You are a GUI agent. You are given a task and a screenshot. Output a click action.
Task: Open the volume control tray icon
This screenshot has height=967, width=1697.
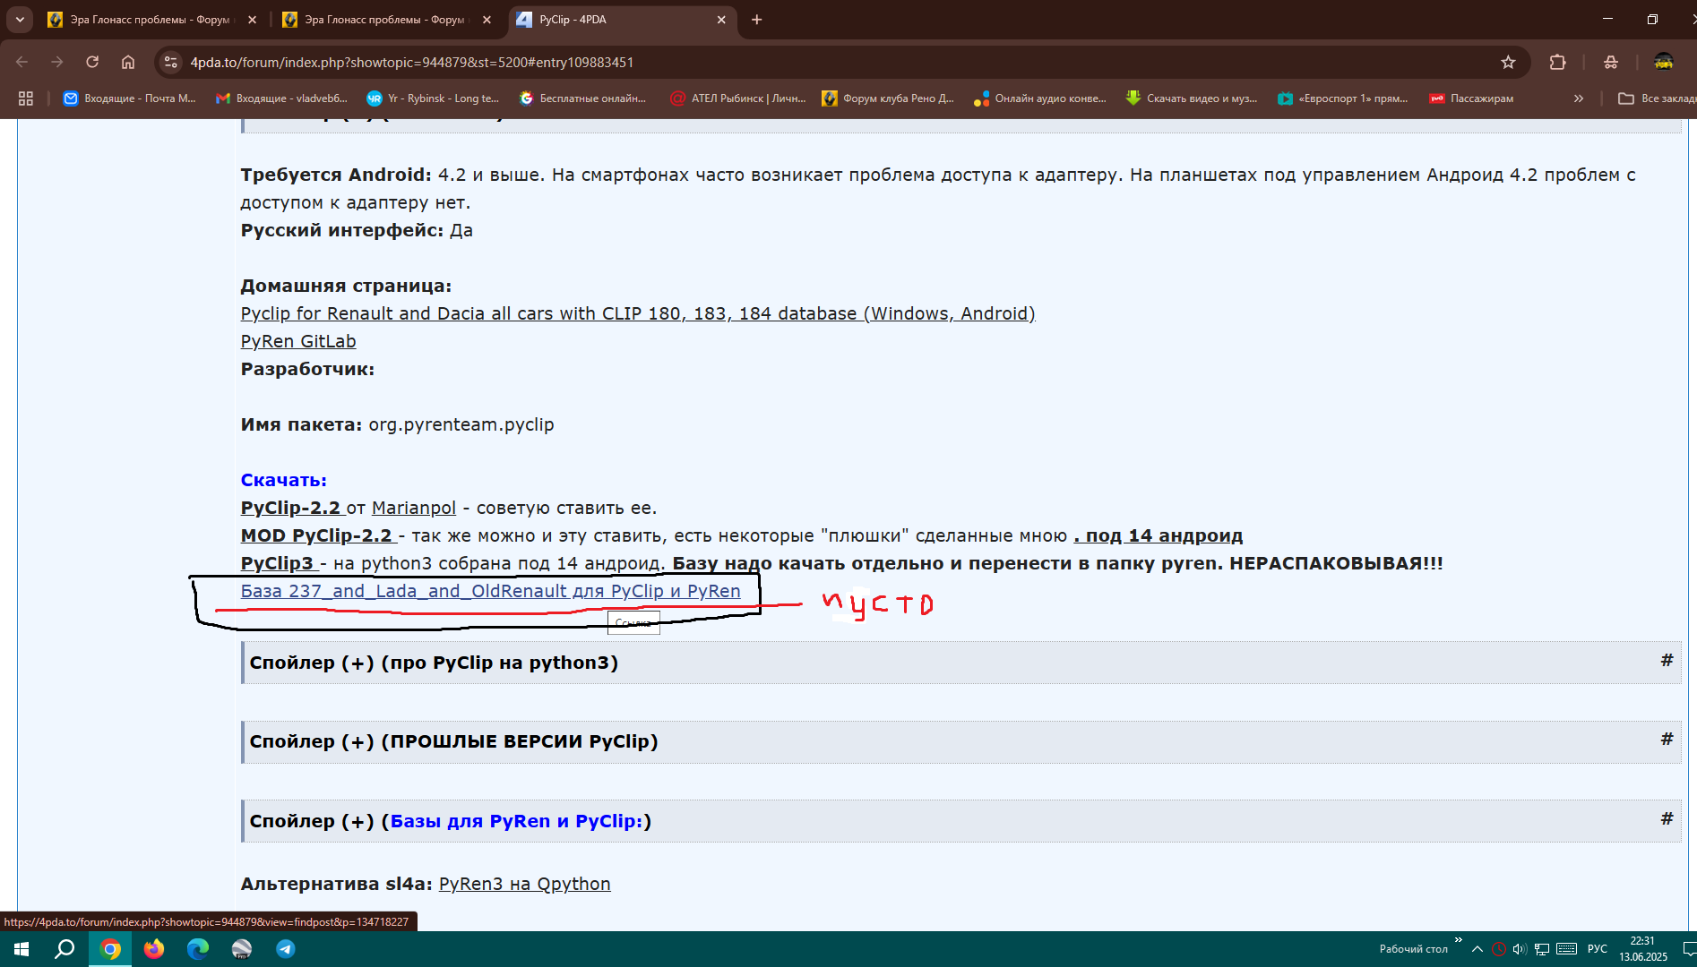click(x=1520, y=949)
